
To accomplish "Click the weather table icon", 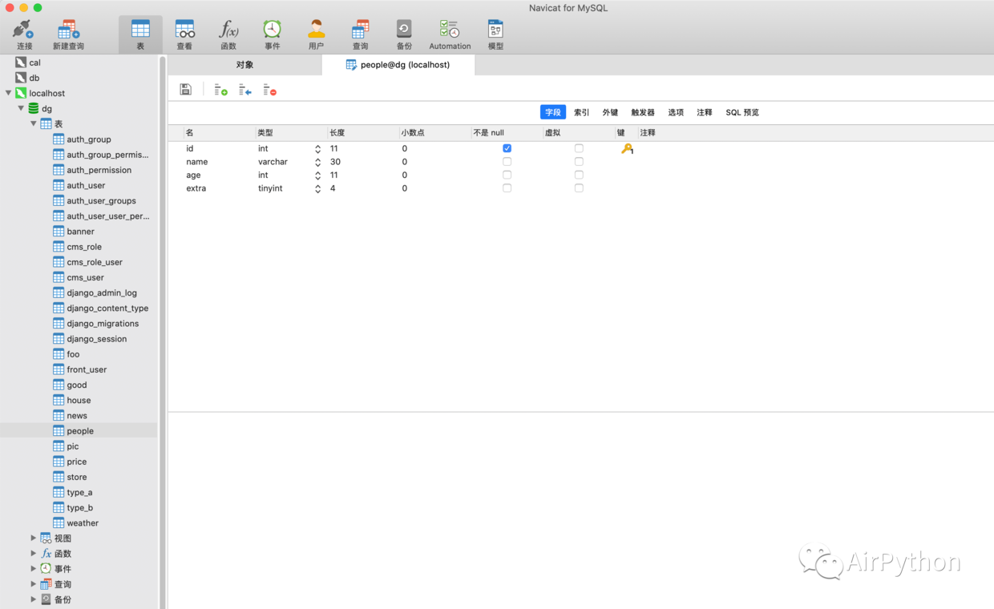I will [x=59, y=523].
